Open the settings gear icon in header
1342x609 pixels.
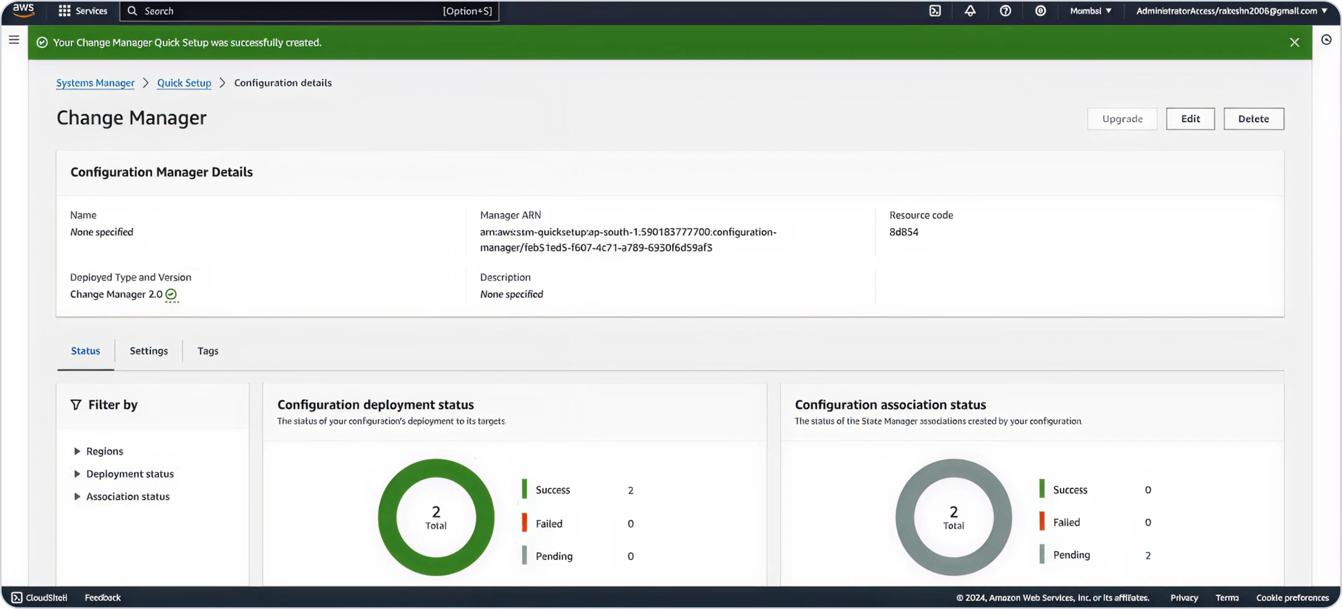[x=1040, y=11]
